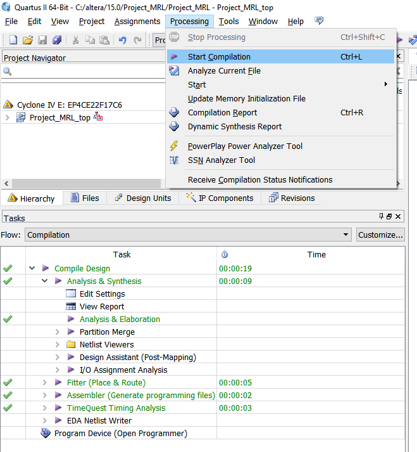Launch PowerPlay Power Analyzer Tool
Screen dimensions: 417x452
tap(280, 146)
